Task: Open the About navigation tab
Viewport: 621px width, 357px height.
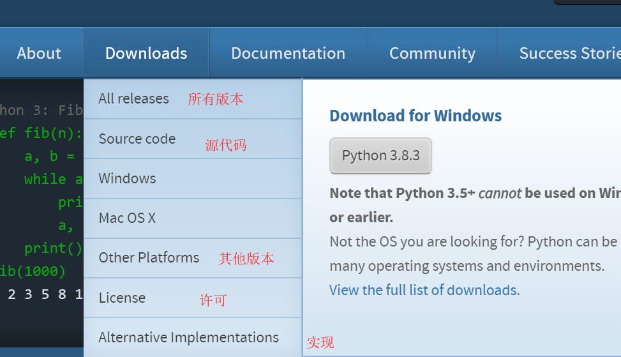Action: pos(39,53)
